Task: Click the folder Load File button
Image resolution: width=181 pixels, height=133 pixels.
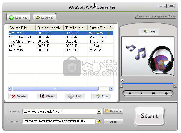Action: [44, 17]
